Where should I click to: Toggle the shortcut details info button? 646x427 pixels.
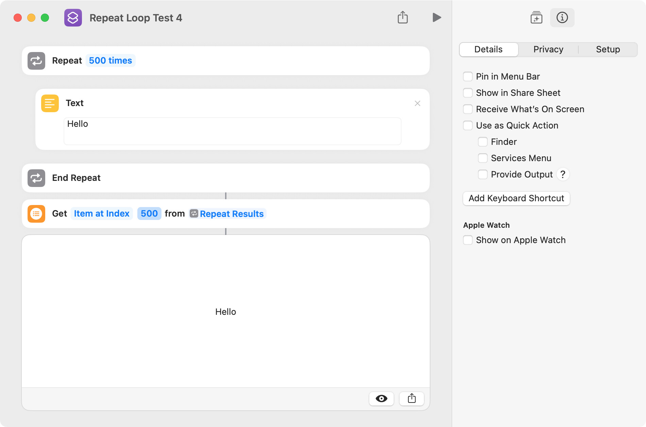(562, 18)
